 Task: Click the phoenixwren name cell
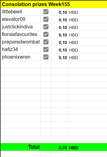20,57
